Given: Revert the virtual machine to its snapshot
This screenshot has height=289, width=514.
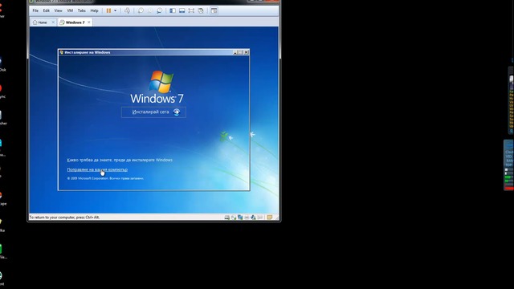Looking at the screenshot, I should point(150,10).
